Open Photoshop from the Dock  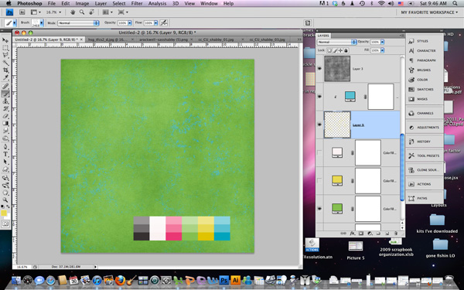[x=224, y=280]
